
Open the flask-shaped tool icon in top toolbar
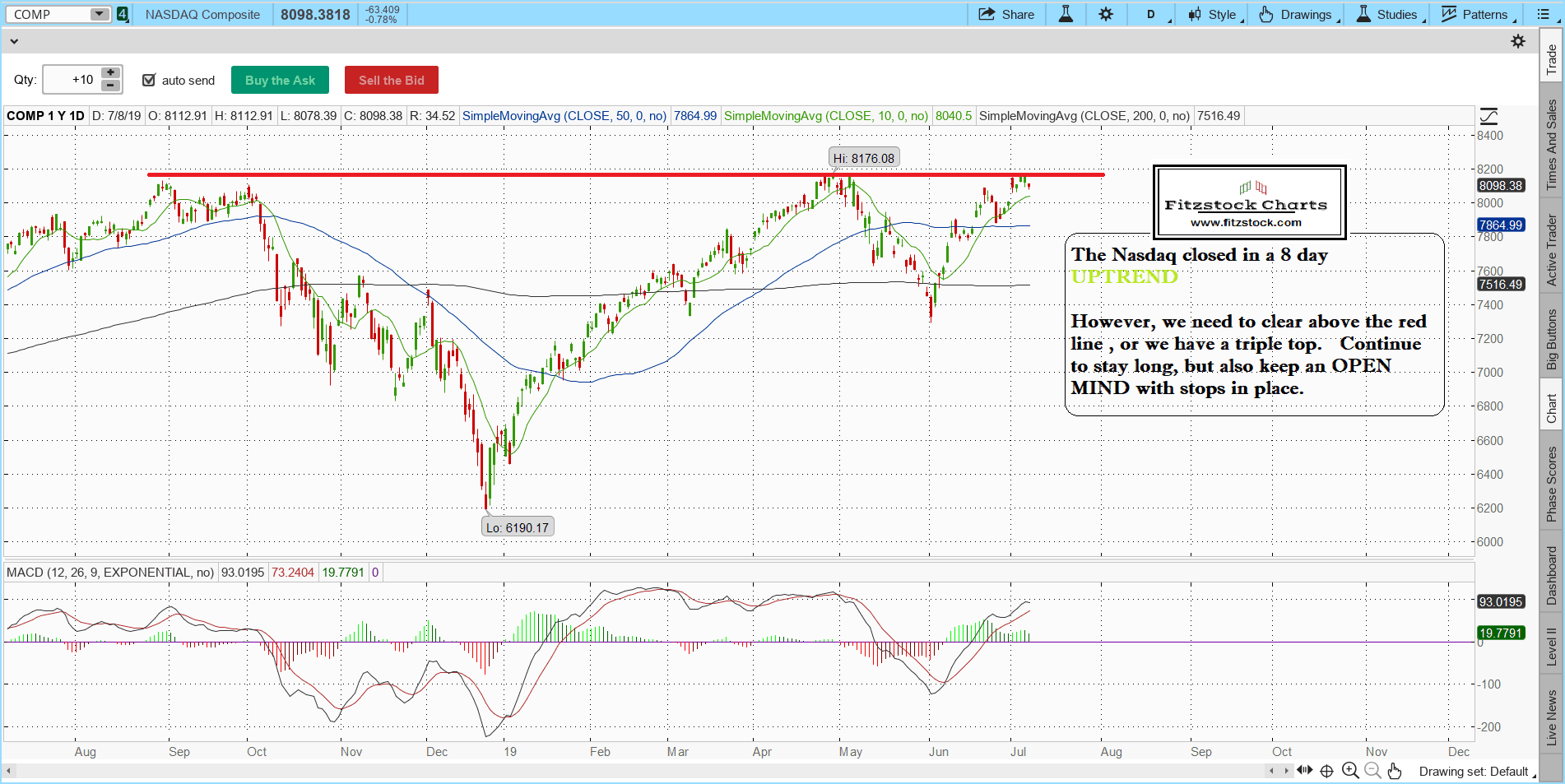point(1066,14)
